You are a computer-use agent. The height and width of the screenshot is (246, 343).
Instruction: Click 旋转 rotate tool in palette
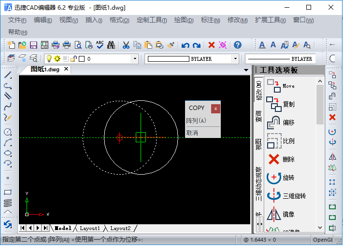(281, 178)
